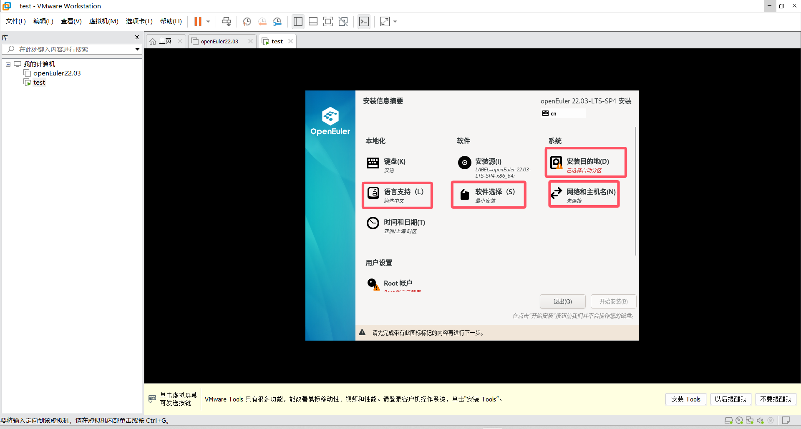Image resolution: width=801 pixels, height=429 pixels.
Task: Pause the virtual machine with the orange pause icon
Action: tap(198, 21)
